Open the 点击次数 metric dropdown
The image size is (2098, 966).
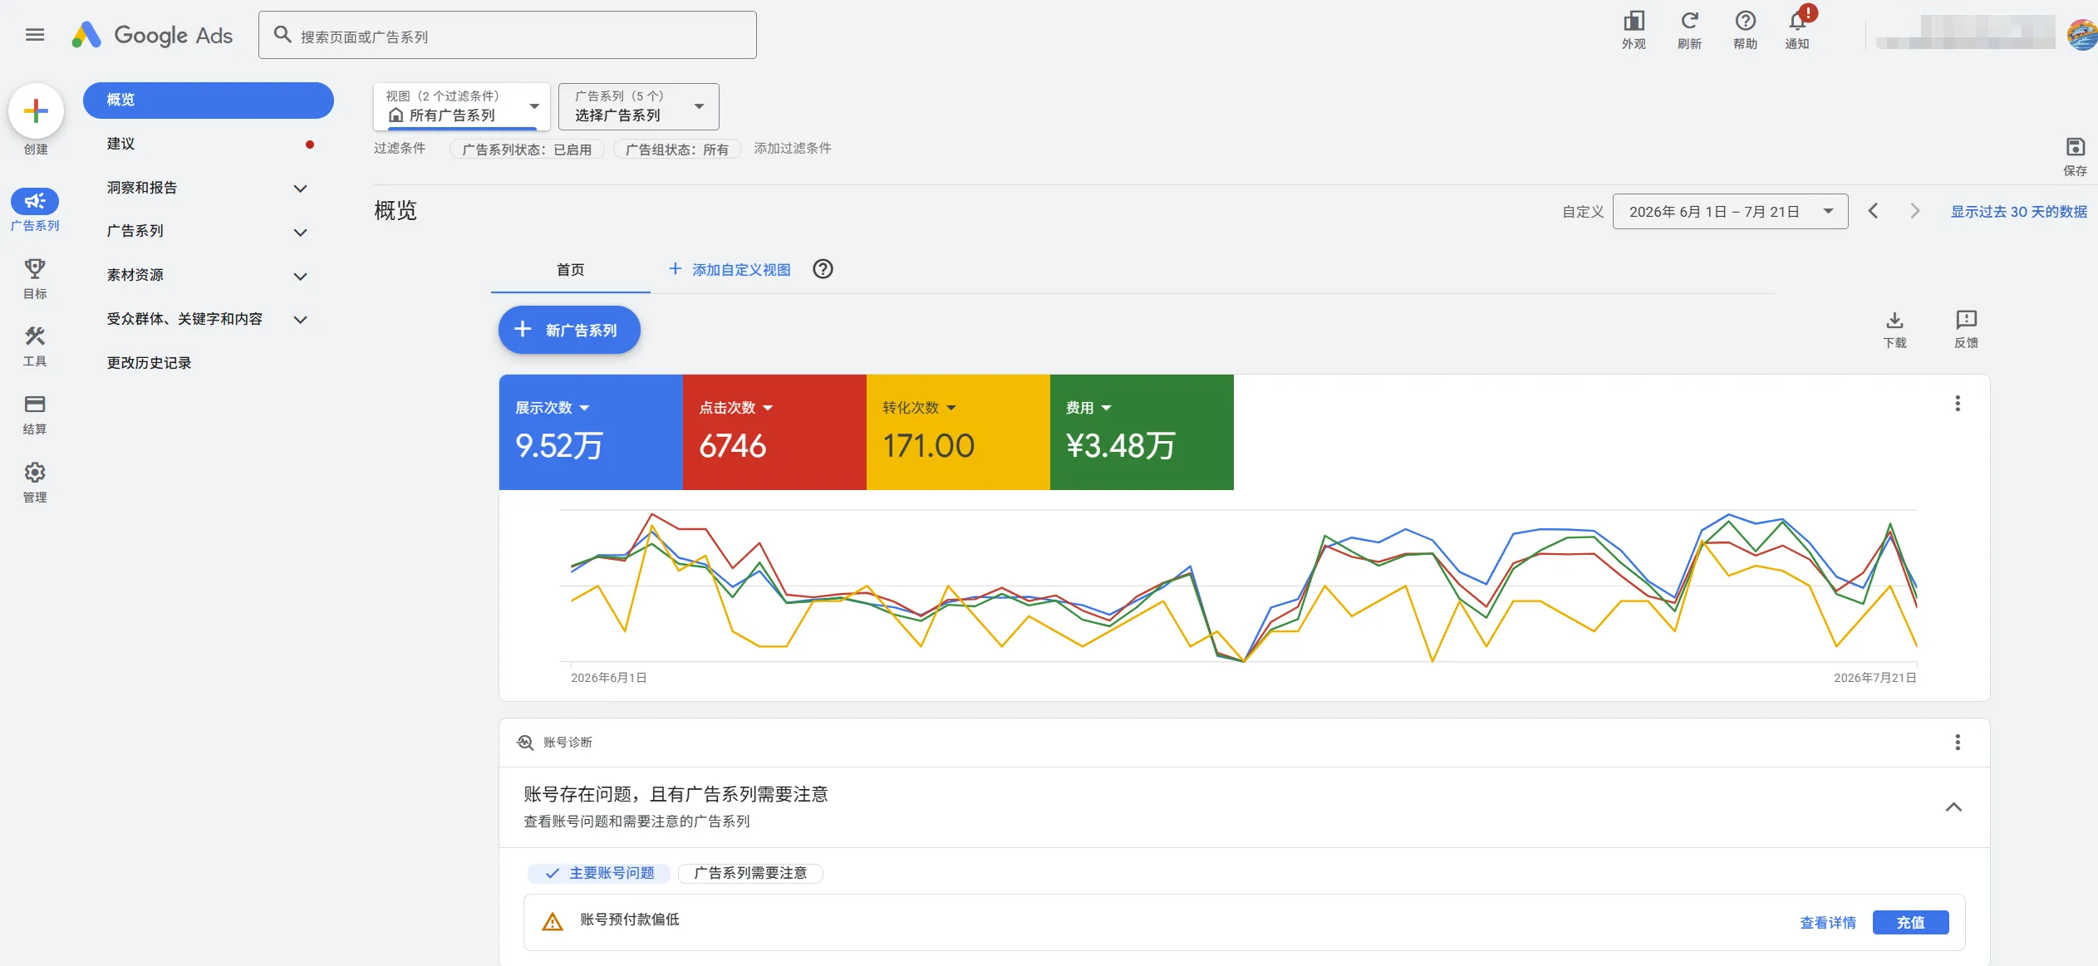[x=735, y=408]
